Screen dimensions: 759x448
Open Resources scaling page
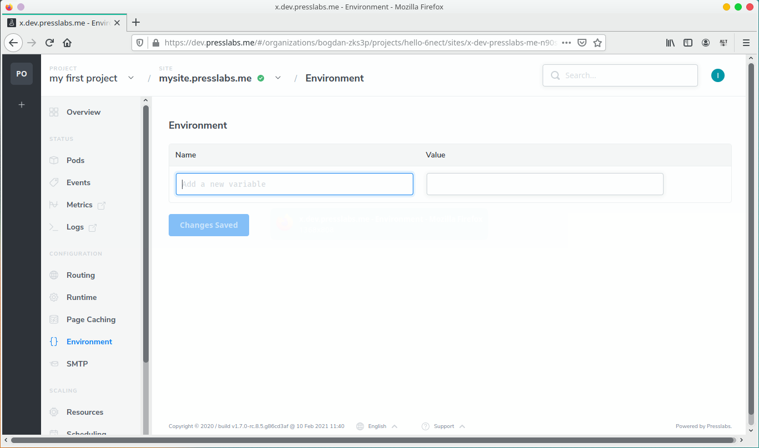(85, 412)
